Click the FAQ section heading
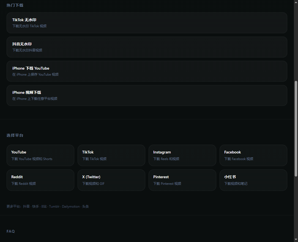 point(11,231)
